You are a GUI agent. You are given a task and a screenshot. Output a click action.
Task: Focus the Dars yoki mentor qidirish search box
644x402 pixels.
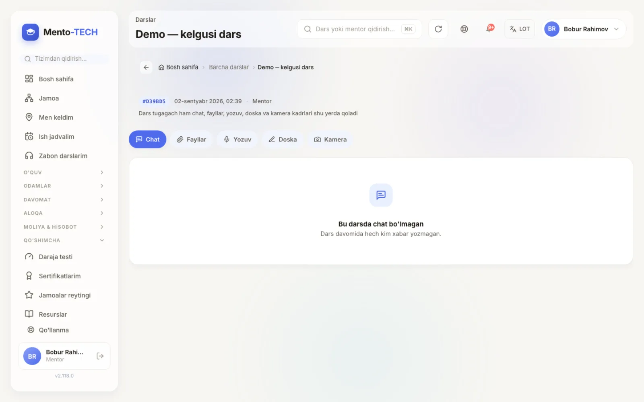(x=359, y=29)
